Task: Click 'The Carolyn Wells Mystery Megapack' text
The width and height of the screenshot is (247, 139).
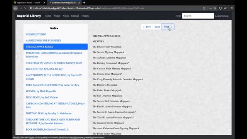Action: click(112, 69)
